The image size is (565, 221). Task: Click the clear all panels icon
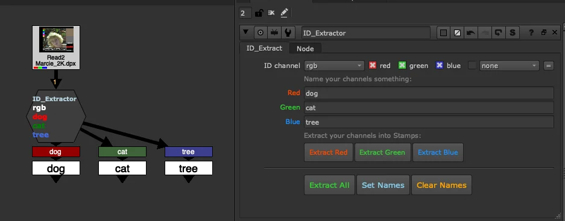click(x=271, y=13)
